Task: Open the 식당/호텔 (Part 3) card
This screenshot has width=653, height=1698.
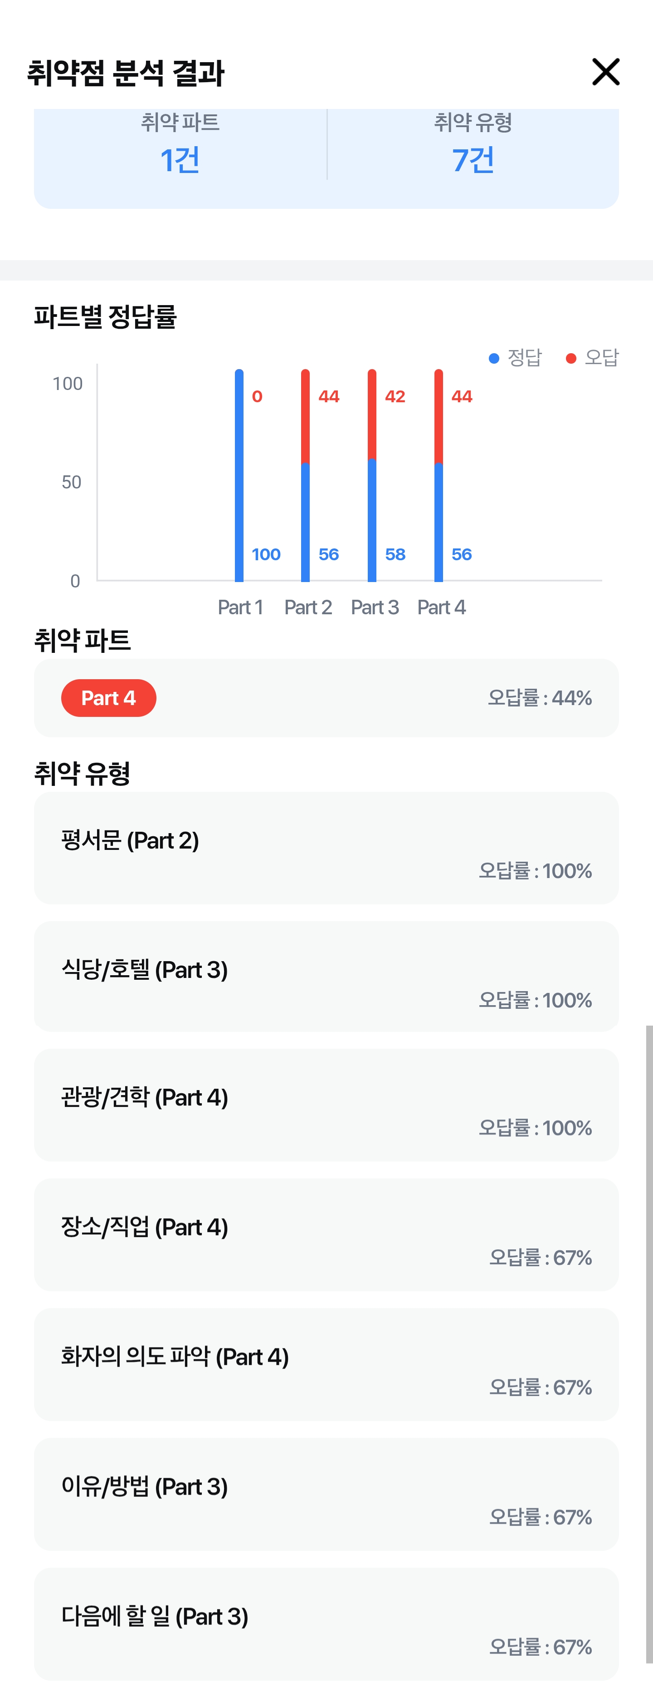Action: click(x=326, y=977)
